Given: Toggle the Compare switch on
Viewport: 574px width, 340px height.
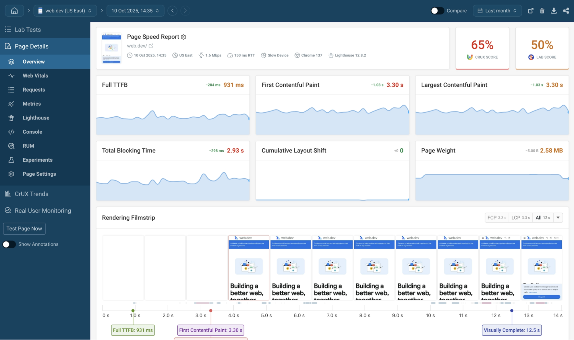Looking at the screenshot, I should (x=437, y=10).
